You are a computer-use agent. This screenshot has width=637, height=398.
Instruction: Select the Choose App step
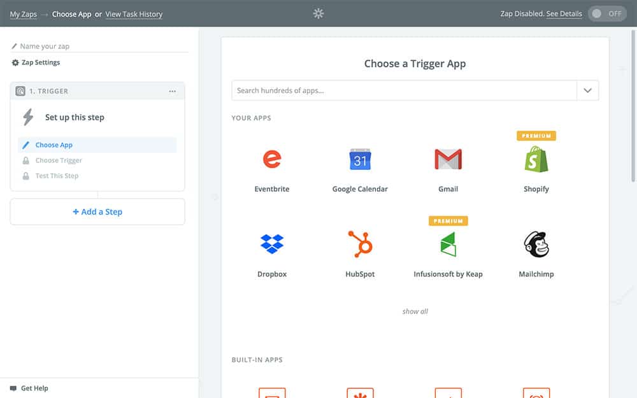(54, 145)
